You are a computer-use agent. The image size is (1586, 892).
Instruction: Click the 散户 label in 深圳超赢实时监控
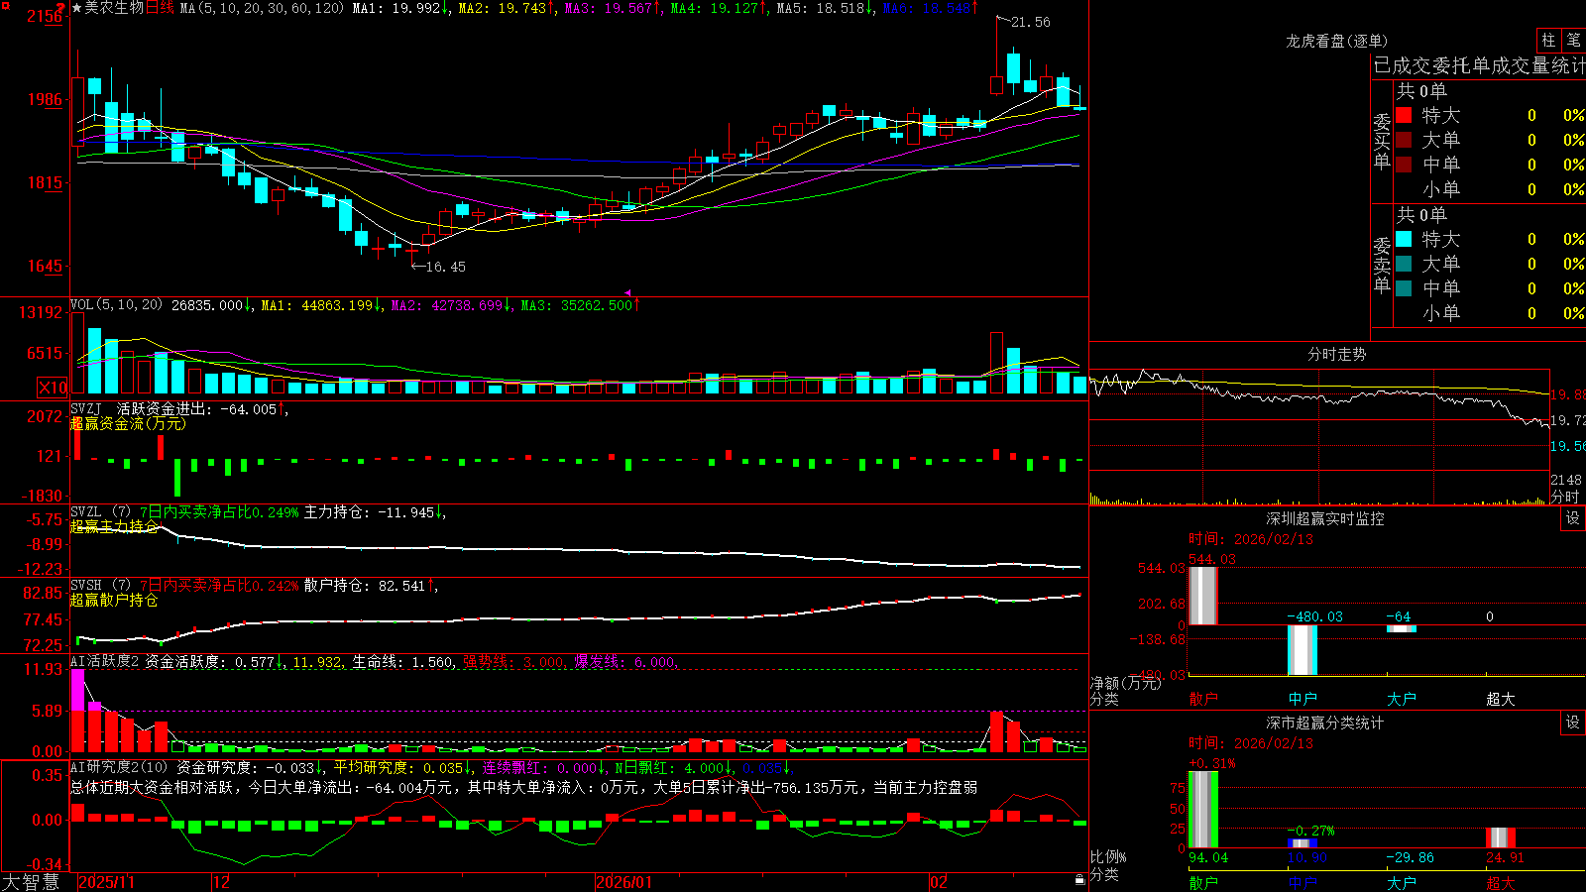tap(1203, 699)
